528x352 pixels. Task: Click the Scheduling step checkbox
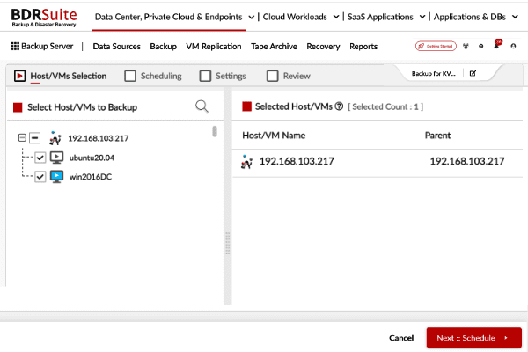(x=130, y=76)
